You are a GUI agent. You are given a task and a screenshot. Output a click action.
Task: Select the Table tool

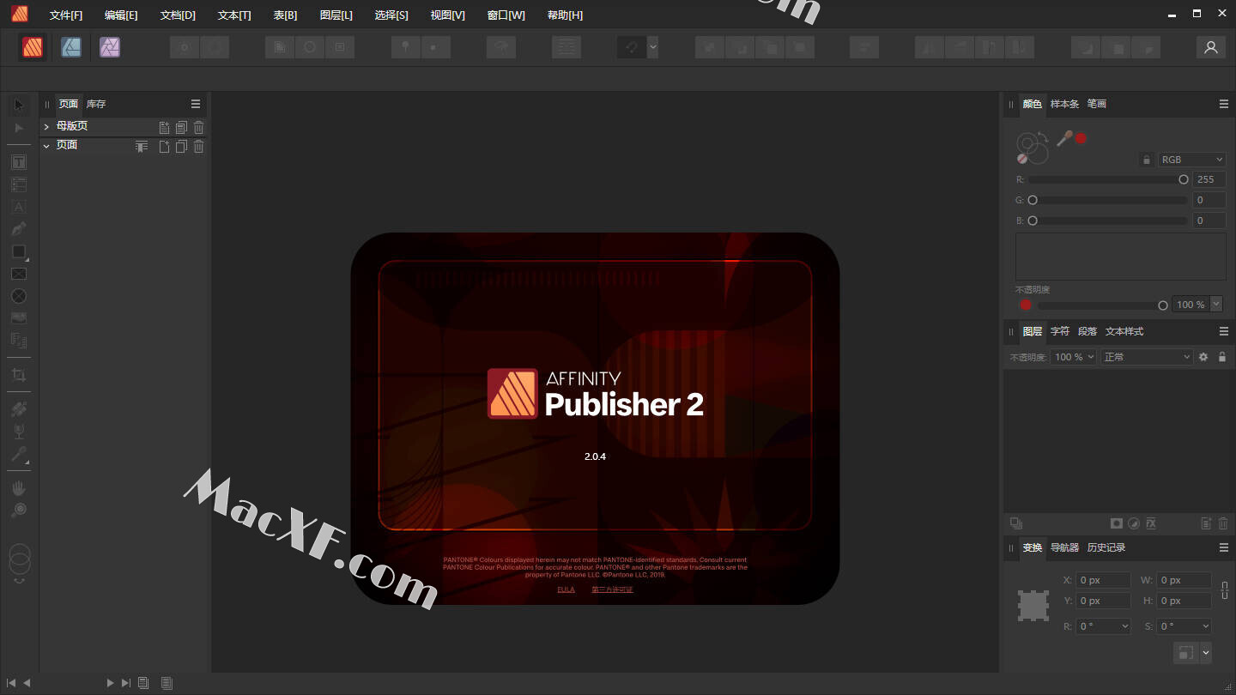tap(19, 184)
